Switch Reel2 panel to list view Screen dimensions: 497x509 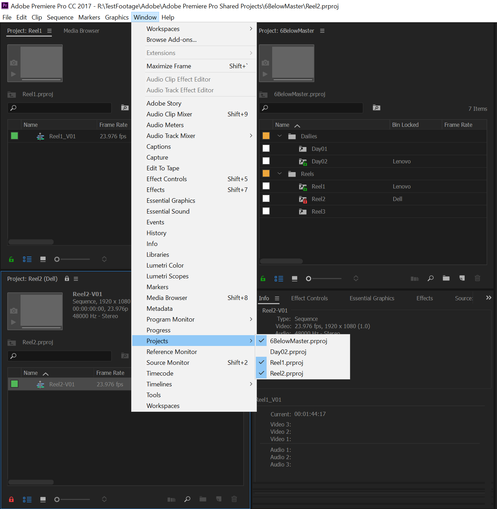click(x=27, y=499)
